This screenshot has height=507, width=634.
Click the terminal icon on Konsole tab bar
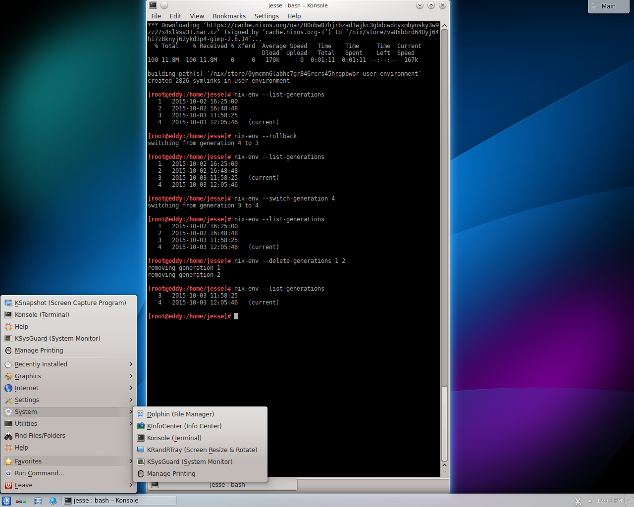(155, 485)
